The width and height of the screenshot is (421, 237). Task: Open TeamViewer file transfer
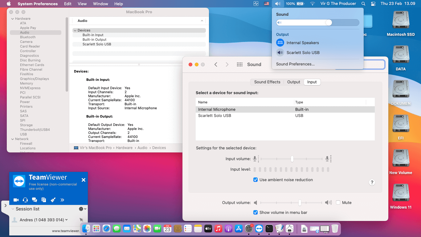click(43, 200)
